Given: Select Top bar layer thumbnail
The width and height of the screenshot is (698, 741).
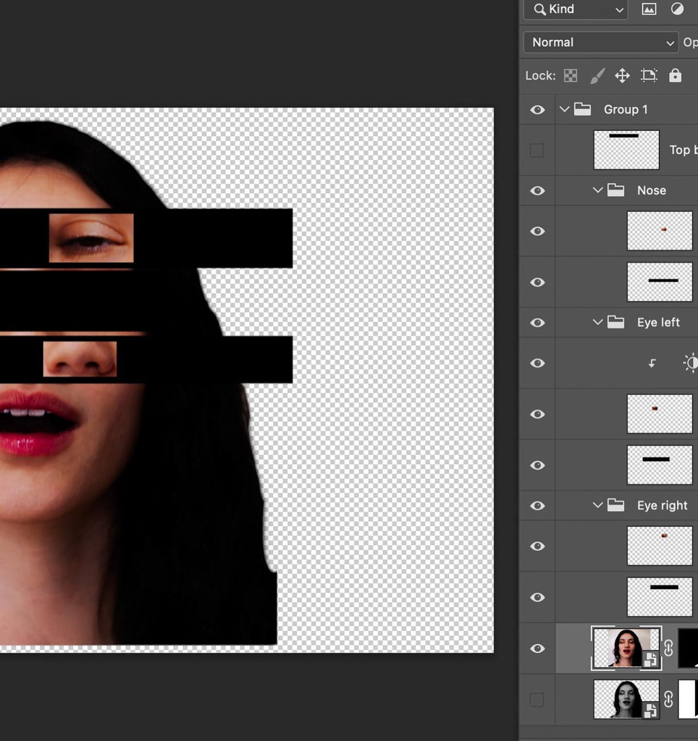Looking at the screenshot, I should click(x=626, y=150).
